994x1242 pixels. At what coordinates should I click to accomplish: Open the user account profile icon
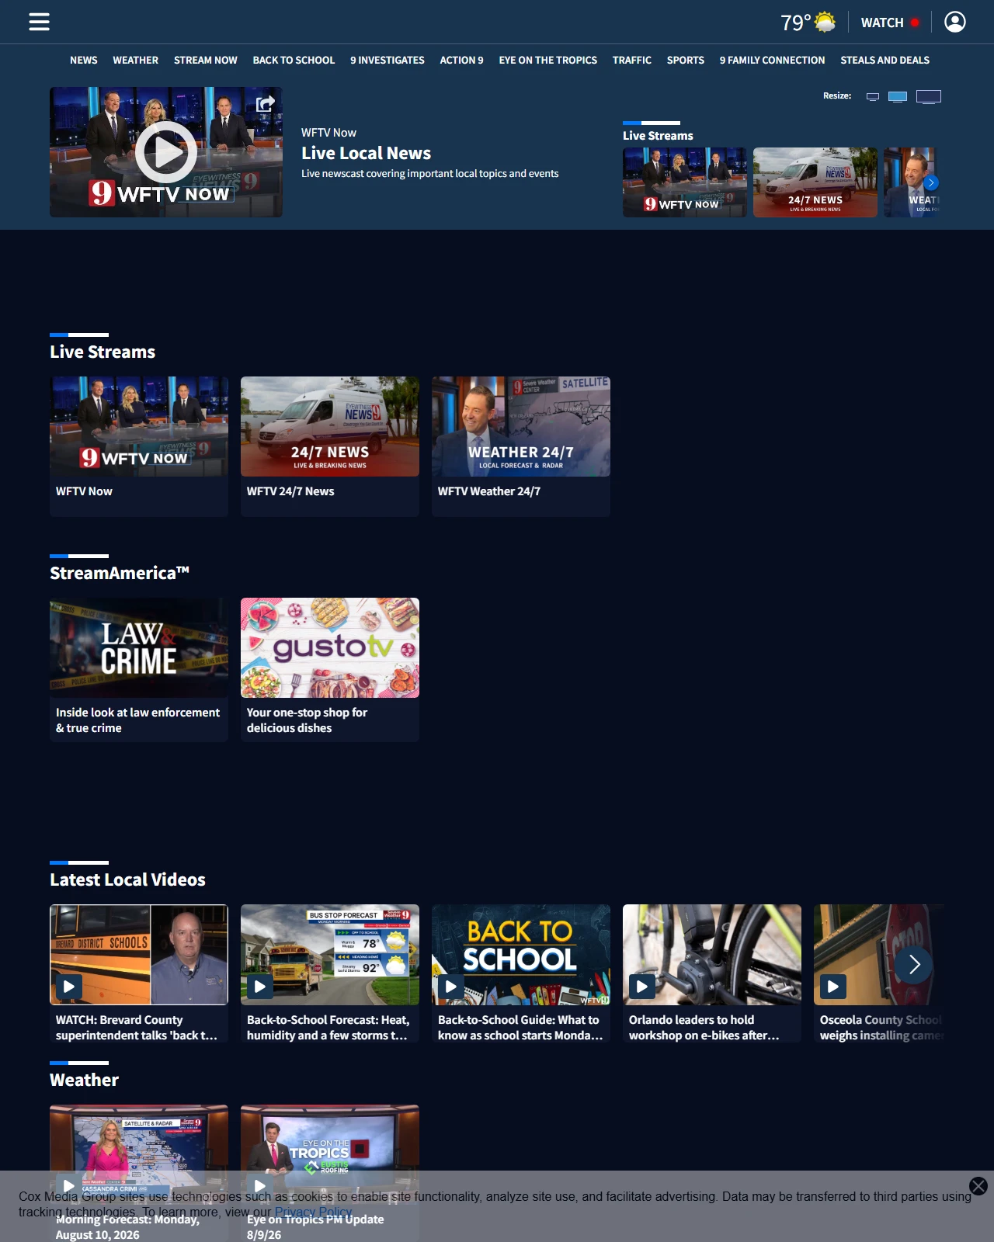point(955,22)
